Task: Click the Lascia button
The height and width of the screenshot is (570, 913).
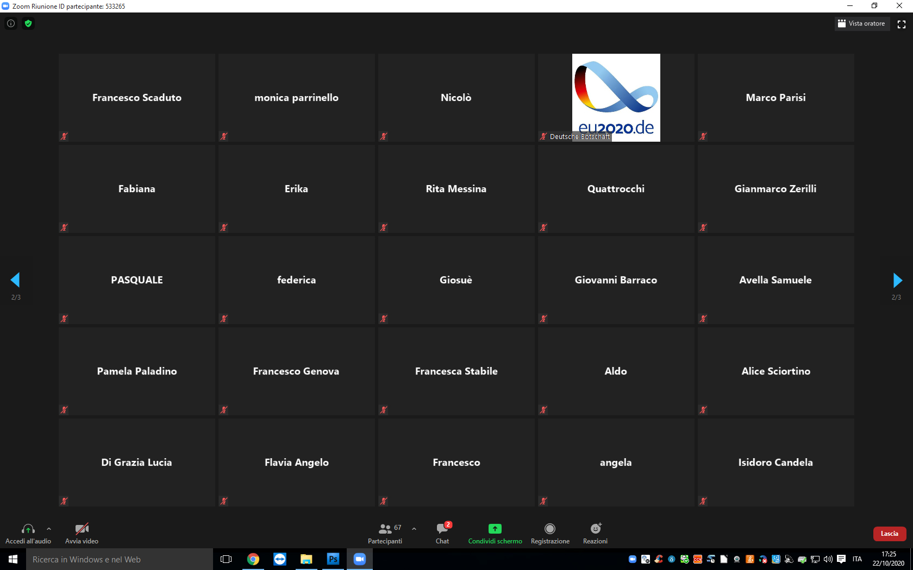Action: pos(890,534)
